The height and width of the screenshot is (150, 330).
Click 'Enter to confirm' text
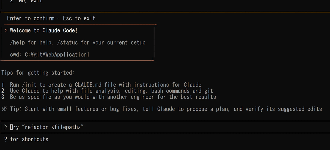pyautogui.click(x=31, y=18)
